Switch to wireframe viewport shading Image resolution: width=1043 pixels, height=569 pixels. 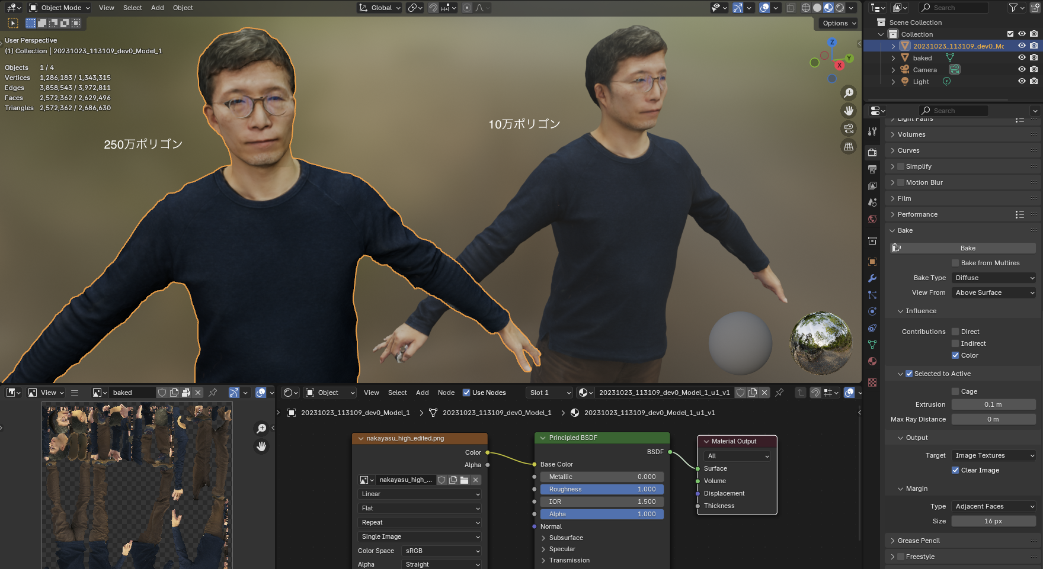[x=806, y=8]
